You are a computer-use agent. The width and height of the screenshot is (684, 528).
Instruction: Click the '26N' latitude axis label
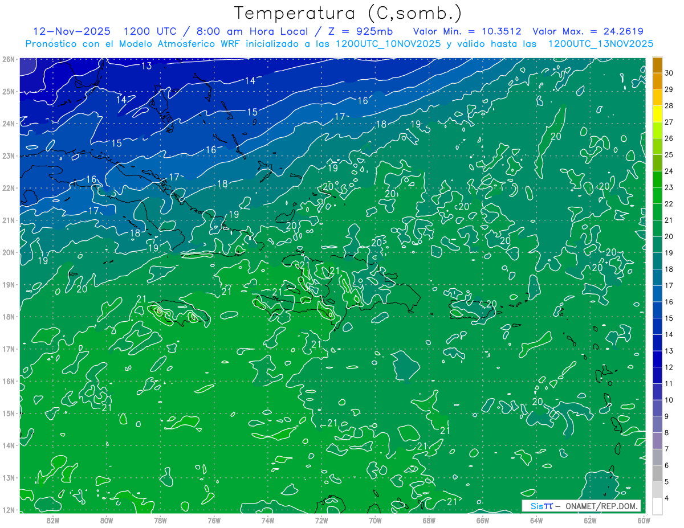[x=8, y=59]
